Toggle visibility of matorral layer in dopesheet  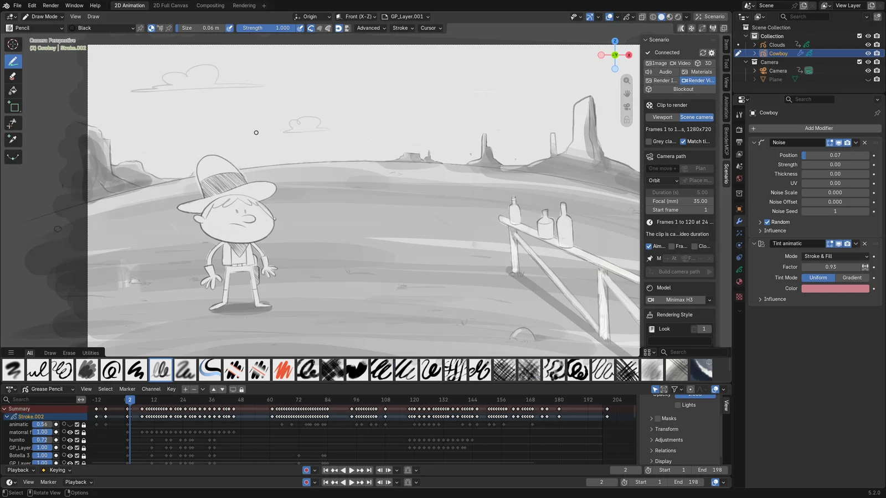[70, 432]
